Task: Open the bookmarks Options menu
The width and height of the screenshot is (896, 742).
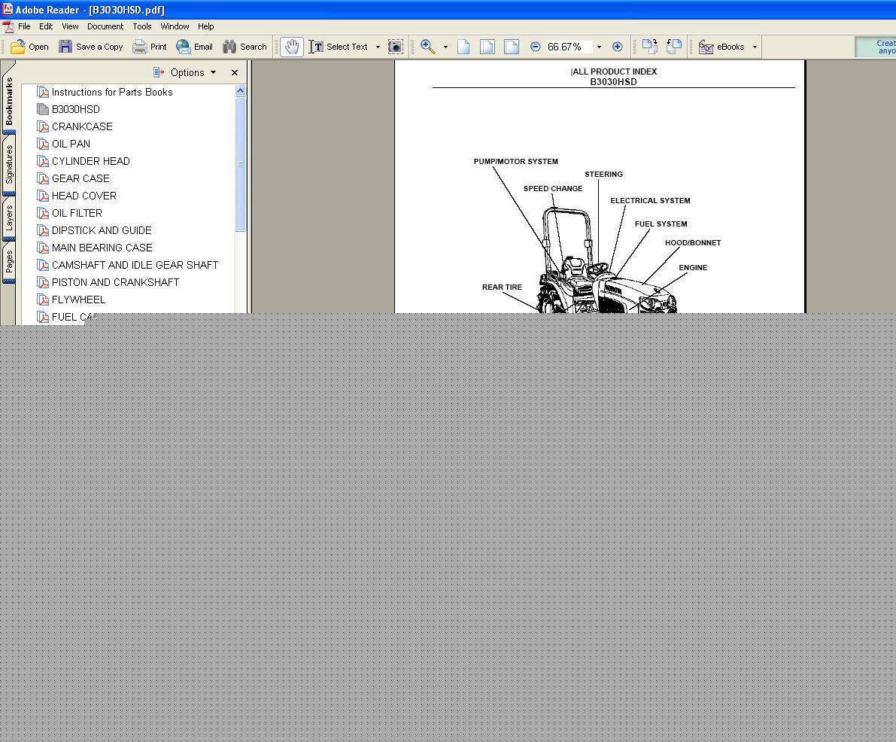Action: [185, 72]
